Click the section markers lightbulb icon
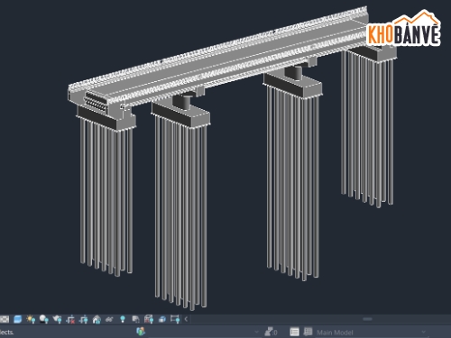Screen dimensions: 451x338 coord(175,319)
